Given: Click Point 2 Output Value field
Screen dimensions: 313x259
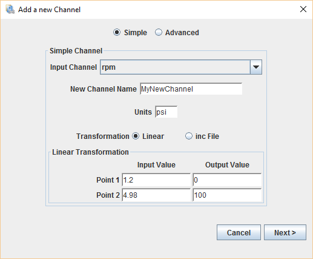Looking at the screenshot, I should point(227,195).
